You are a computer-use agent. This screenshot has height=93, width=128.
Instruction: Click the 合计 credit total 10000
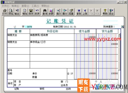114,73
